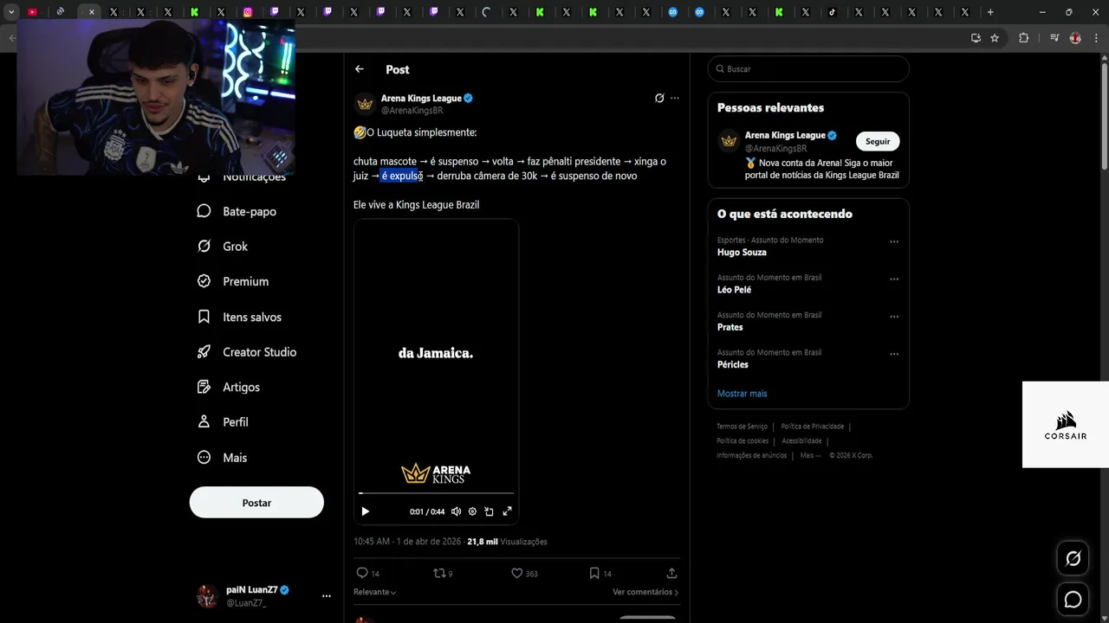The image size is (1109, 623).
Task: Open Chrome tab search dropdown
Action: tap(11, 12)
